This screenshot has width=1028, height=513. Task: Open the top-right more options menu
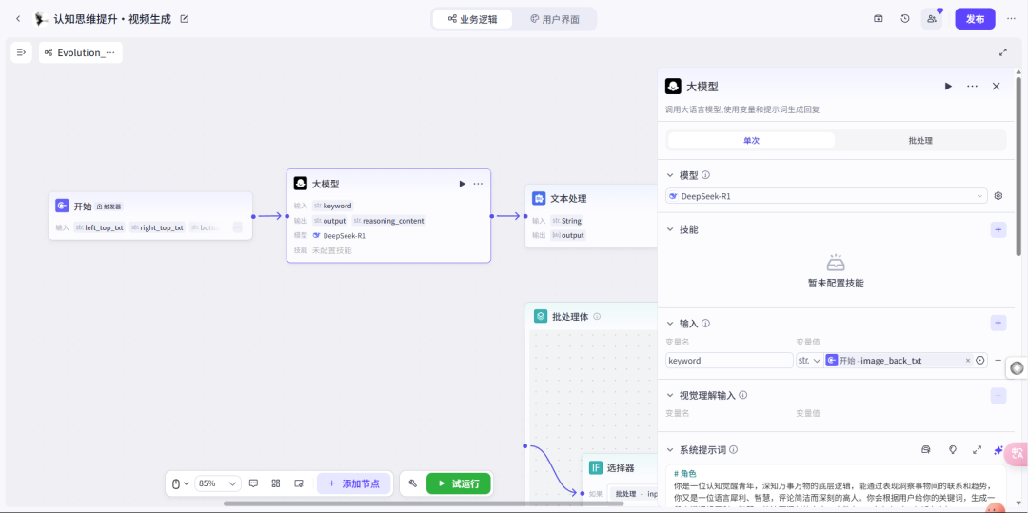(x=1011, y=19)
